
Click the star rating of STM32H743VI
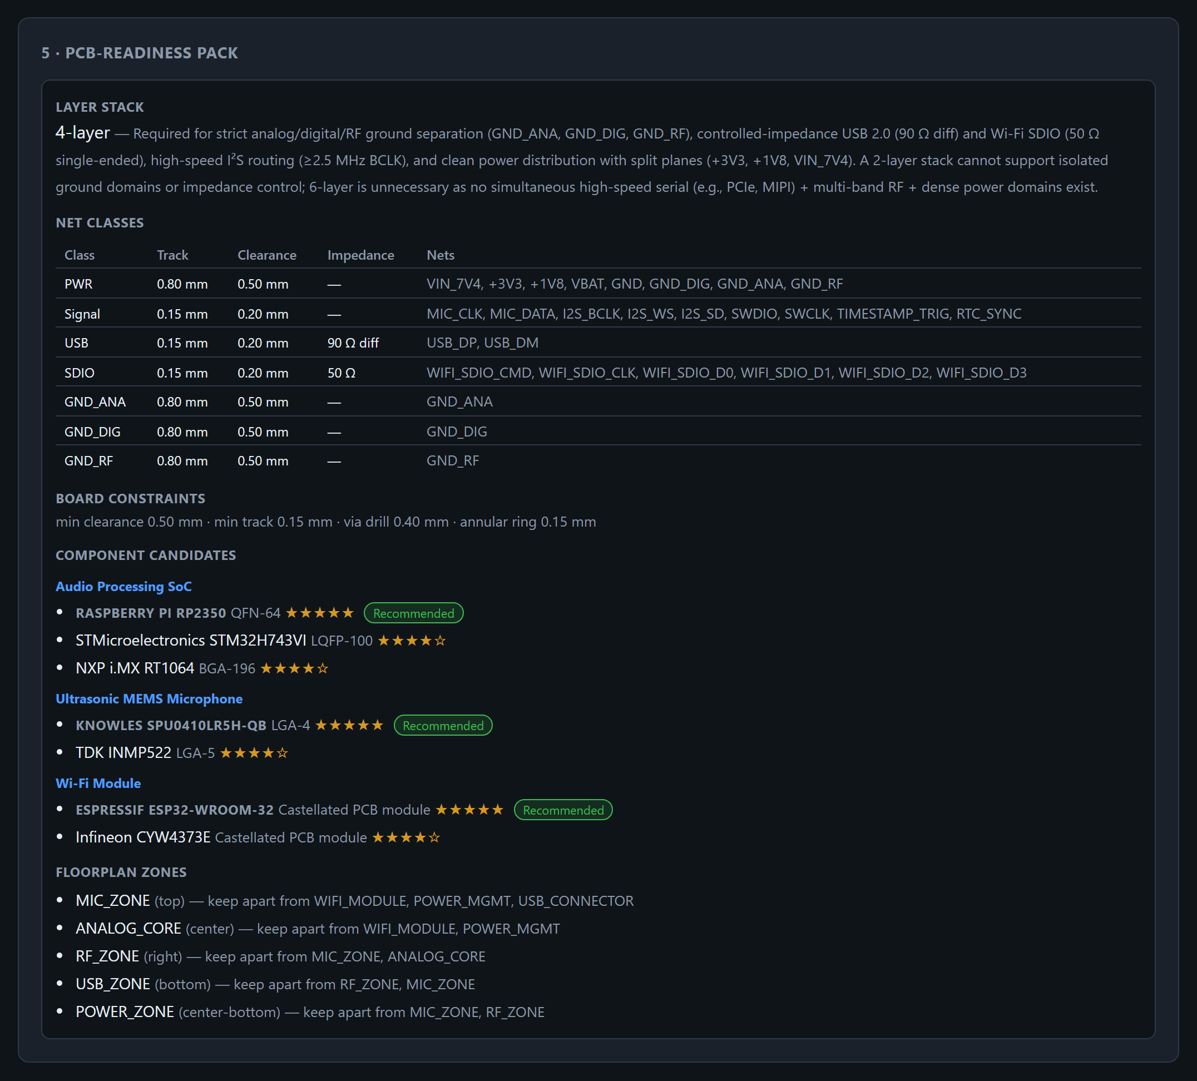(x=412, y=641)
